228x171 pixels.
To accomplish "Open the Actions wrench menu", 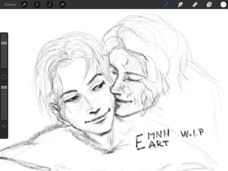I will (x=24, y=4).
